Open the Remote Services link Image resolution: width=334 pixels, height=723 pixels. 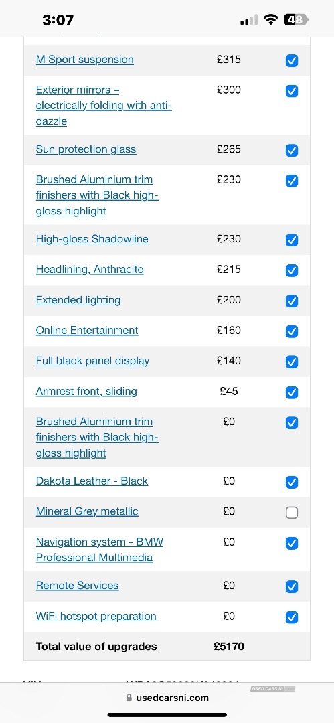pos(78,586)
